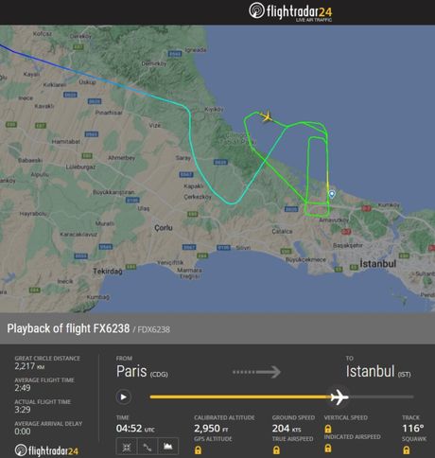Screen dimensions: 435x458
Task: Click the Paris (CDG) origin label
Action: (x=142, y=371)
